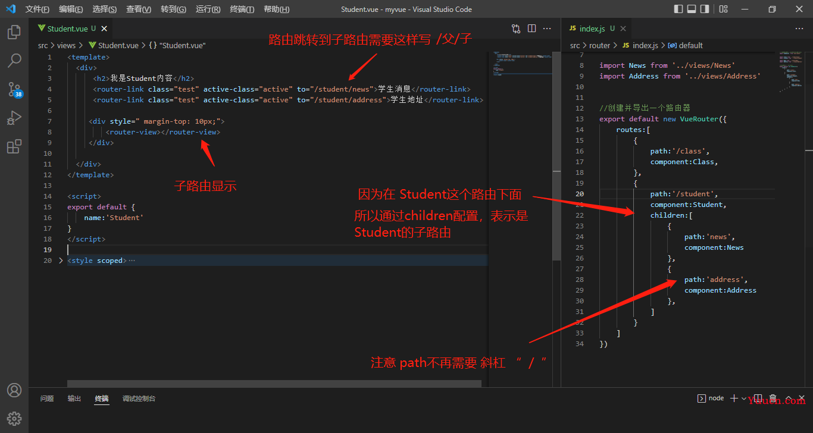Click 'src' in Student.vue breadcrumb
Screen dimensions: 813x433
(43, 45)
